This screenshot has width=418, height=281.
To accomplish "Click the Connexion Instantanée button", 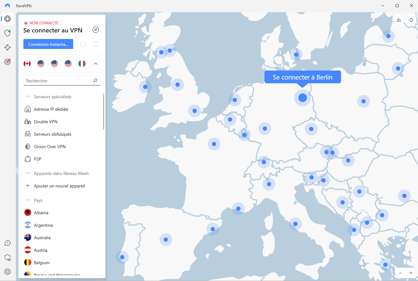I will point(48,44).
